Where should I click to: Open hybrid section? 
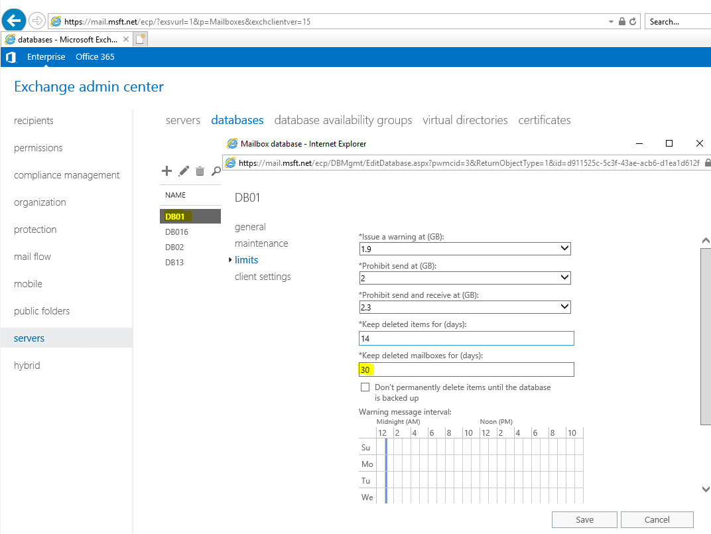click(27, 366)
